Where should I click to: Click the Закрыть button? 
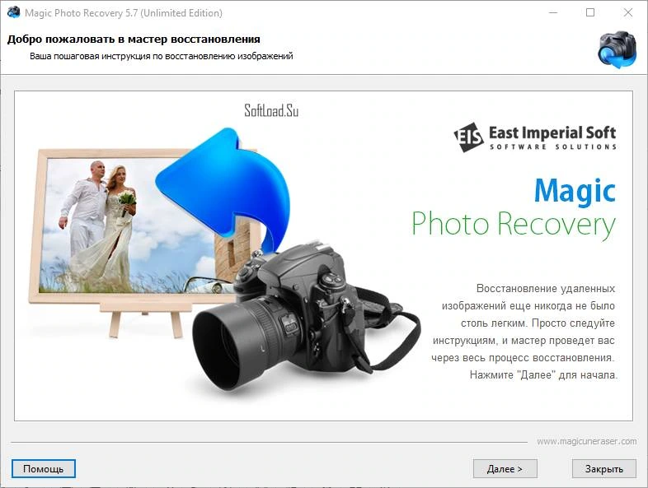(x=603, y=468)
